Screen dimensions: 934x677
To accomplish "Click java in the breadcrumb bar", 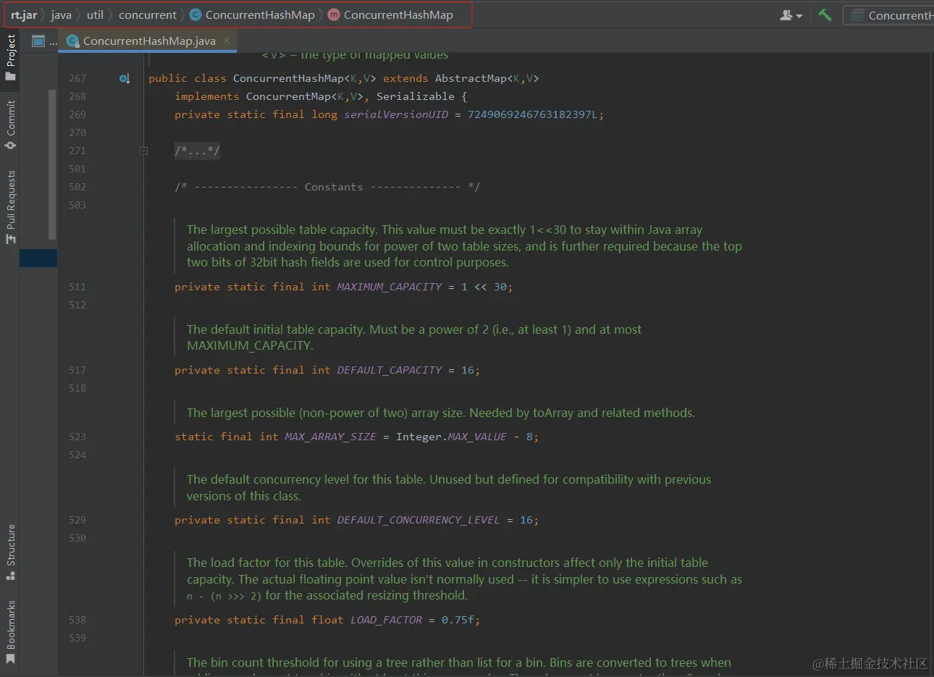I will (x=62, y=14).
